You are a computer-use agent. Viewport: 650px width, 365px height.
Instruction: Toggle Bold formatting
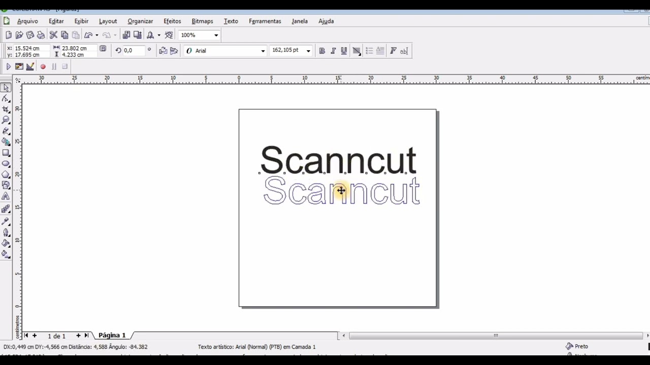click(x=322, y=51)
